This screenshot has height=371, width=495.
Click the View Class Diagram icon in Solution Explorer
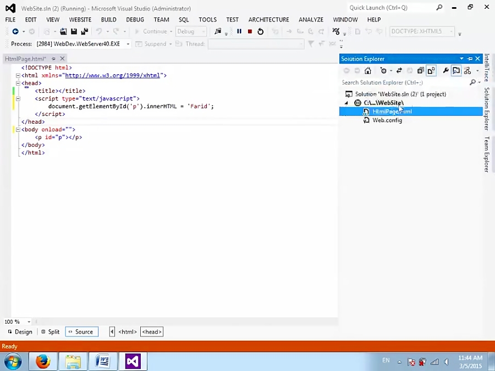pyautogui.click(x=468, y=71)
